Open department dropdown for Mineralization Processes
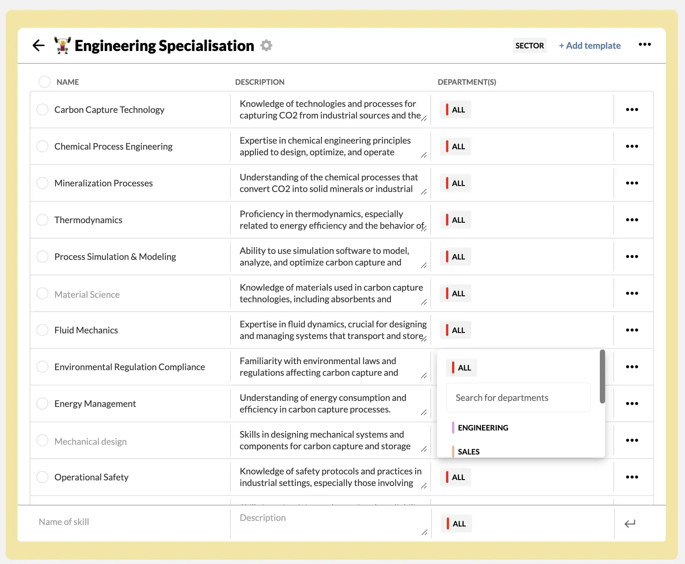Image resolution: width=685 pixels, height=564 pixels. tap(455, 183)
